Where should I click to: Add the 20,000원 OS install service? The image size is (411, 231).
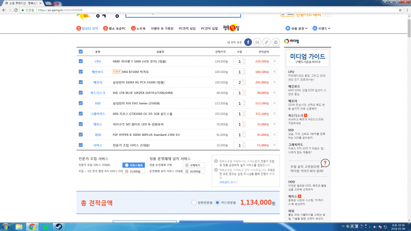[x=194, y=171]
